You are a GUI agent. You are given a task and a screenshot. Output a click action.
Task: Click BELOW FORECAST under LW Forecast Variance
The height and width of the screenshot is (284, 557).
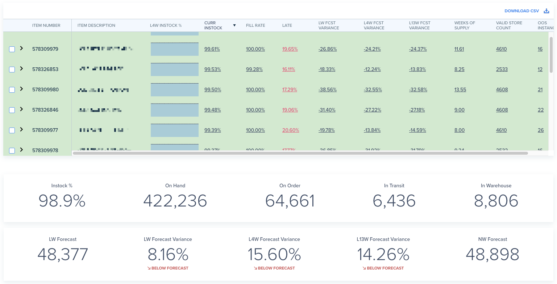coord(168,268)
